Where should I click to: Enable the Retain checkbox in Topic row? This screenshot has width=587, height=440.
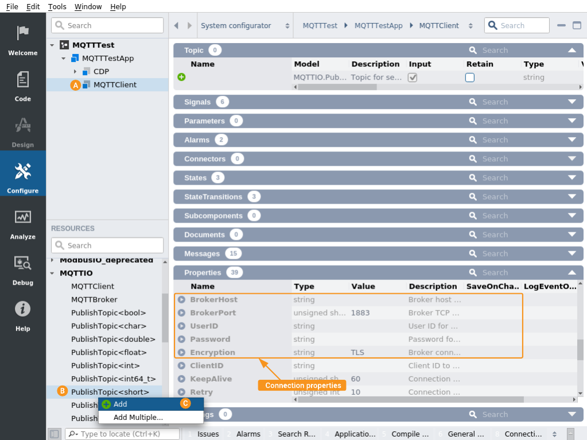pyautogui.click(x=469, y=77)
